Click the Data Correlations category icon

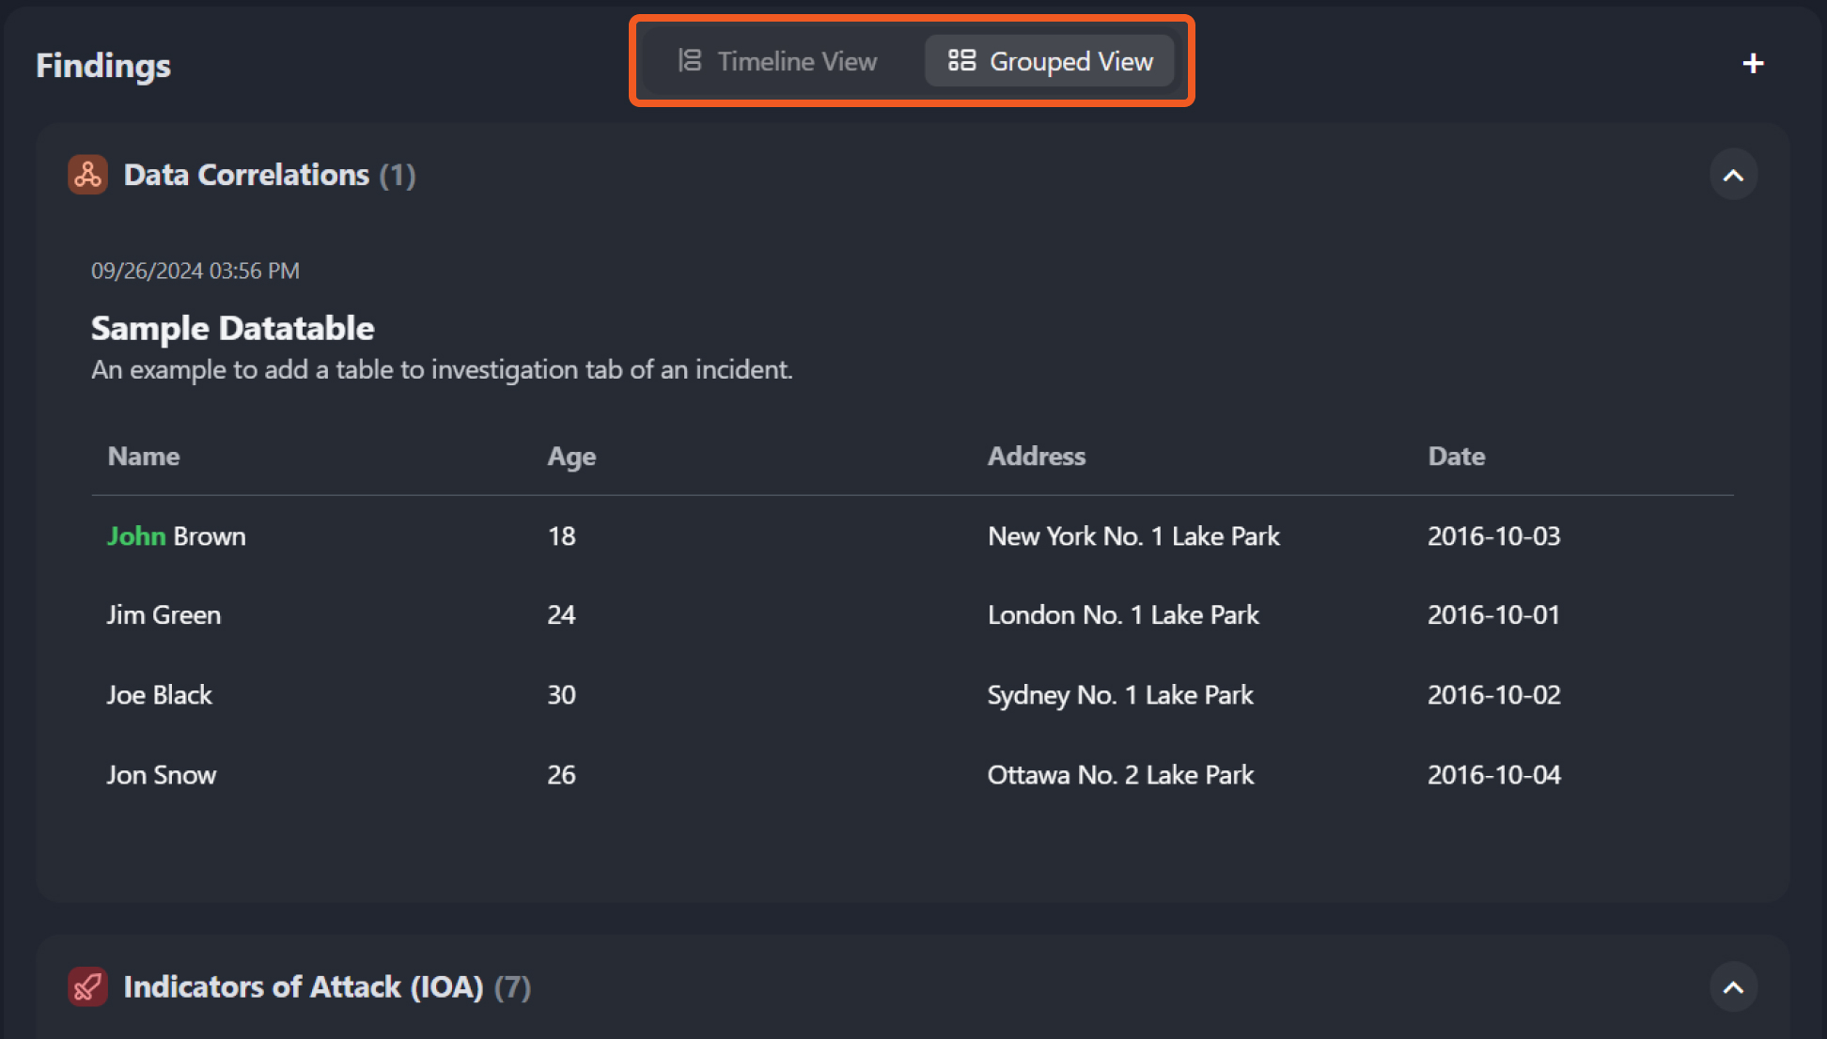pos(87,175)
